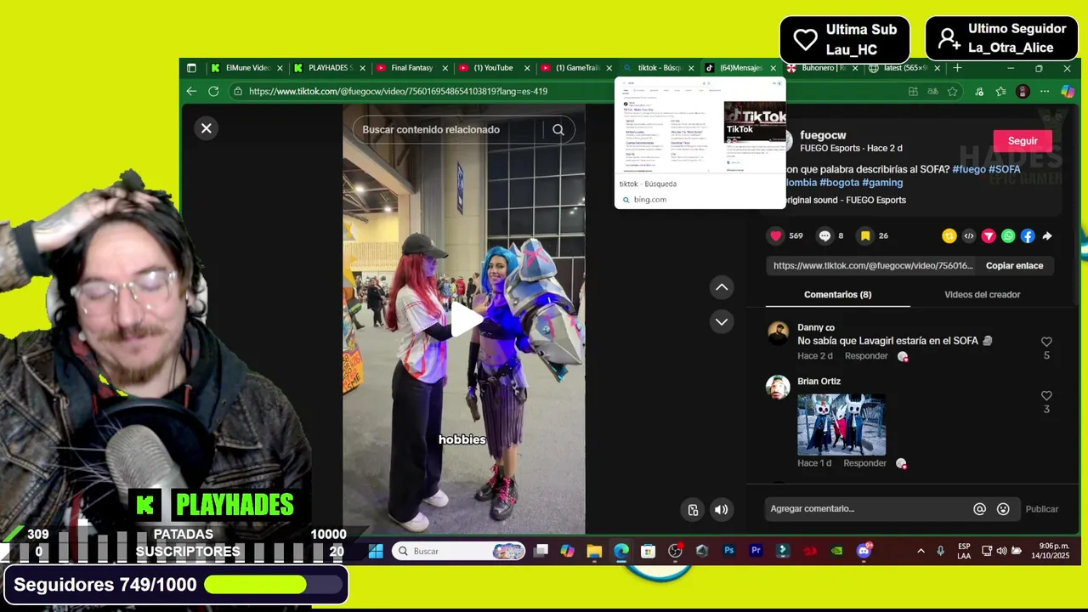This screenshot has width=1088, height=612.
Task: Open the fuegocw username link
Action: [x=823, y=135]
